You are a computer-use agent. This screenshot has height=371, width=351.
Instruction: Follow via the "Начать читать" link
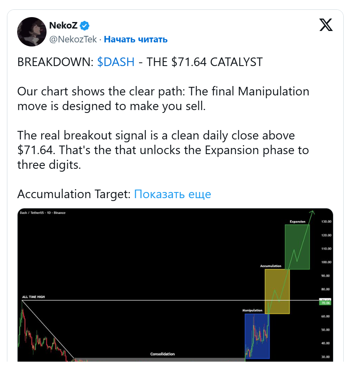point(136,40)
